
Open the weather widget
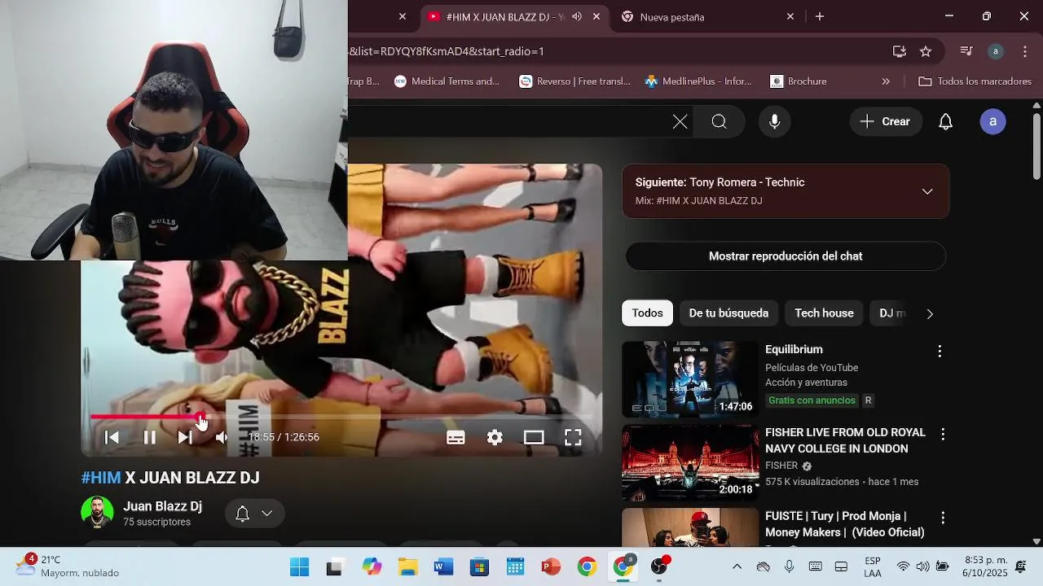(67, 566)
